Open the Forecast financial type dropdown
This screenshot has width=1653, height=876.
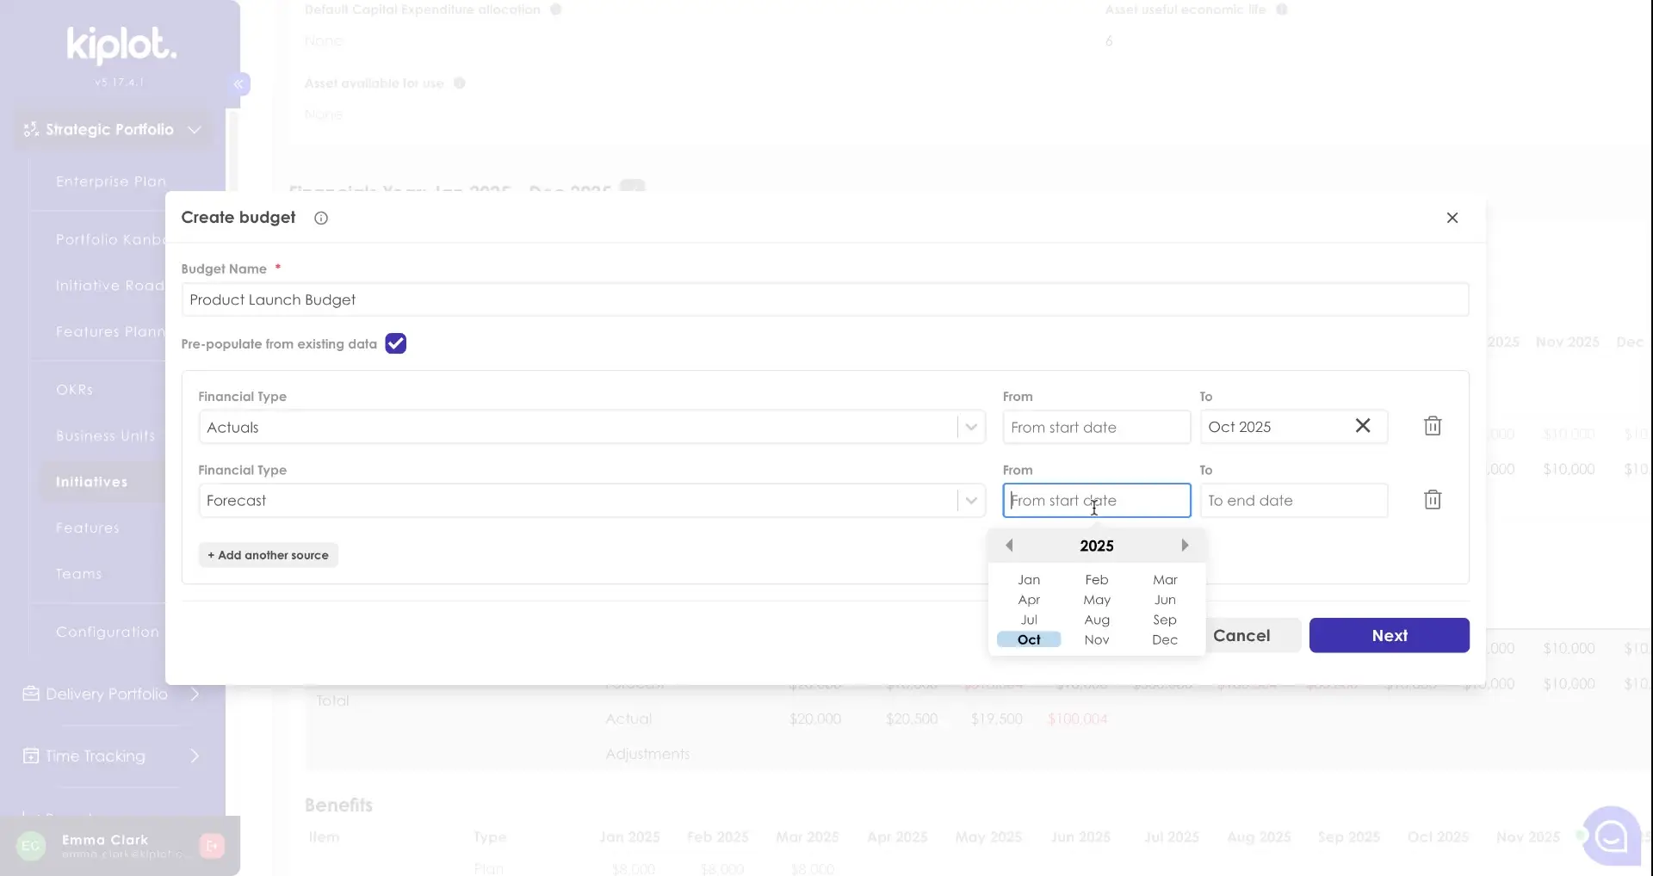(971, 501)
